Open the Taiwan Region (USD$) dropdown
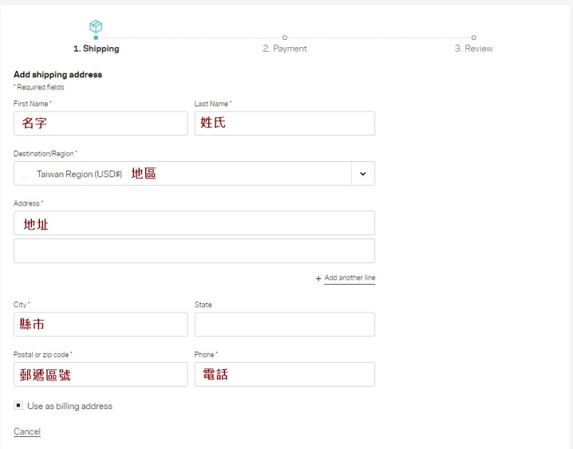 coord(194,173)
